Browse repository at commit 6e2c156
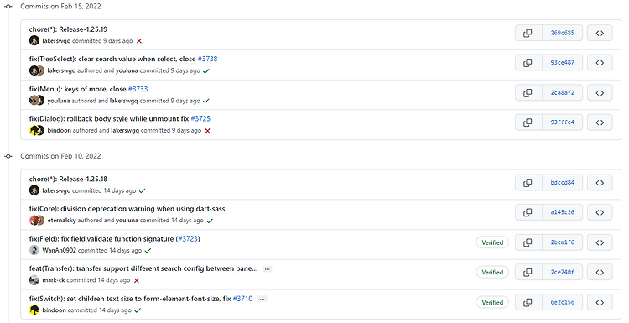Screen dimensions: 629x323 coord(600,302)
